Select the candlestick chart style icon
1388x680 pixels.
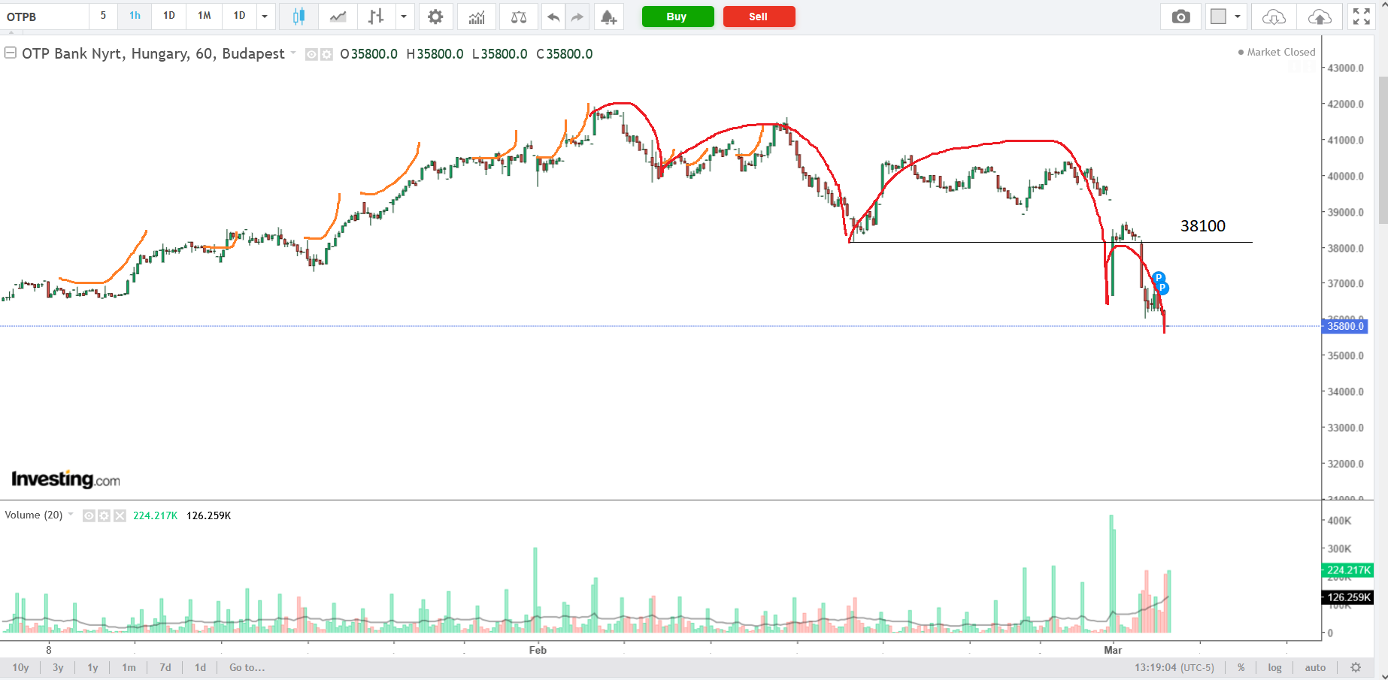[299, 17]
